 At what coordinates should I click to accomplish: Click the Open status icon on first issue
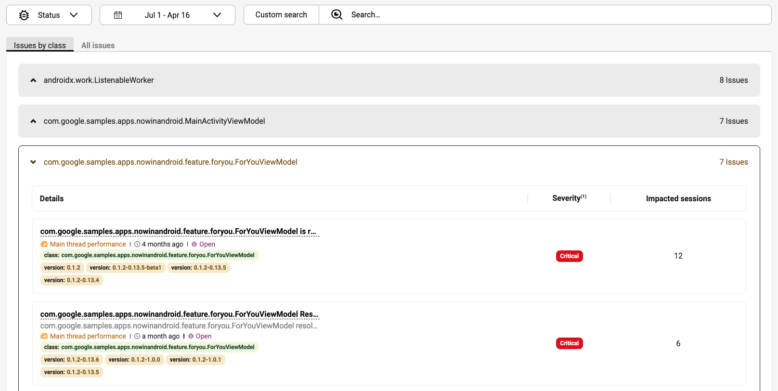(x=194, y=244)
